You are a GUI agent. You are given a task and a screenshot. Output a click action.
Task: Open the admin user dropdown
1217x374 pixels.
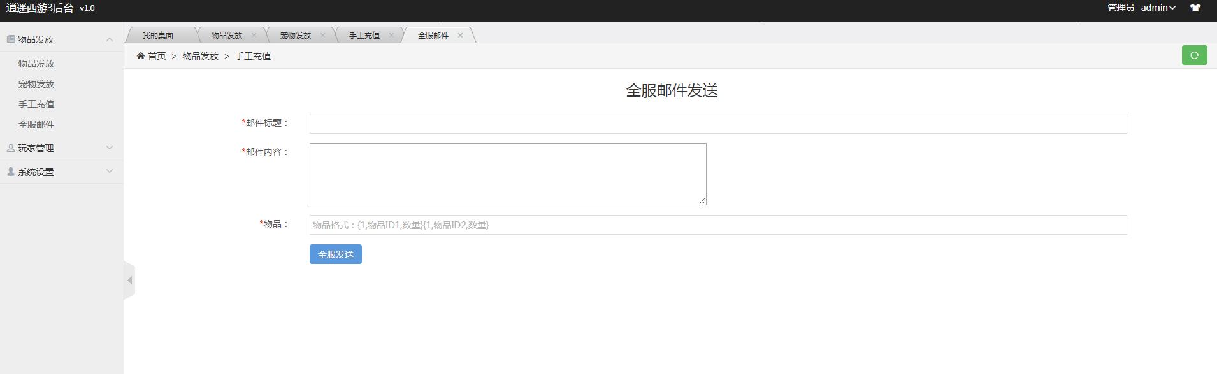tap(1158, 8)
